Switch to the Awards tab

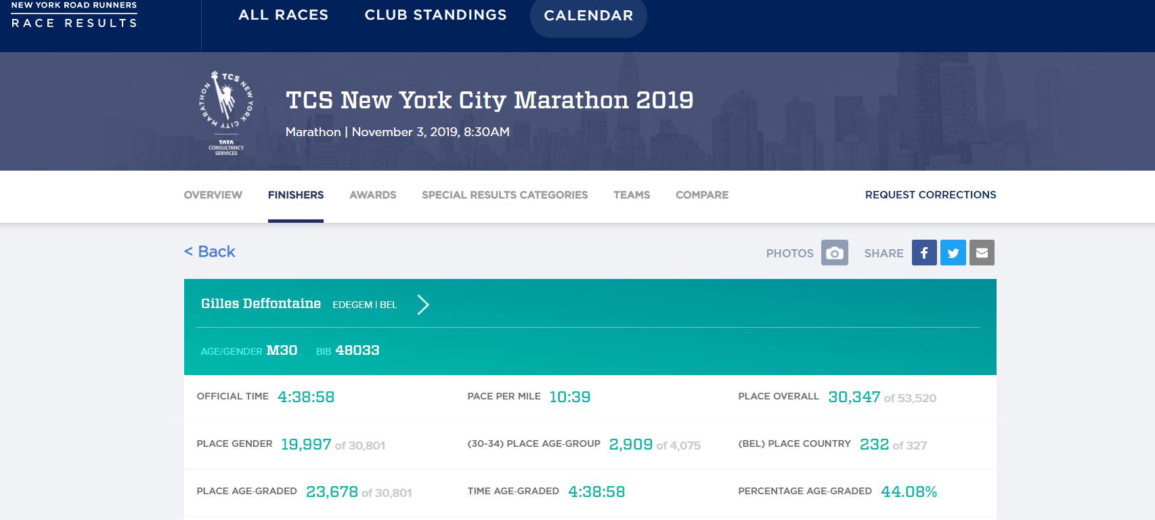373,195
